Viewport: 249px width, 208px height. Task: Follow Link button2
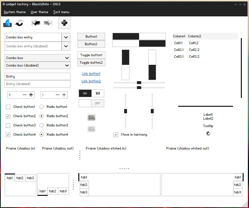[x=91, y=81]
